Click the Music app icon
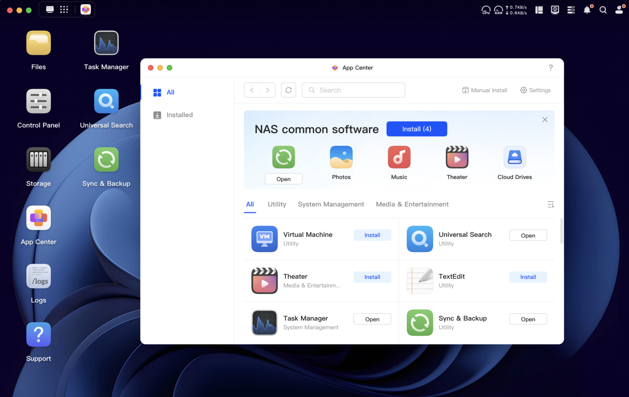Image resolution: width=629 pixels, height=397 pixels. (399, 157)
